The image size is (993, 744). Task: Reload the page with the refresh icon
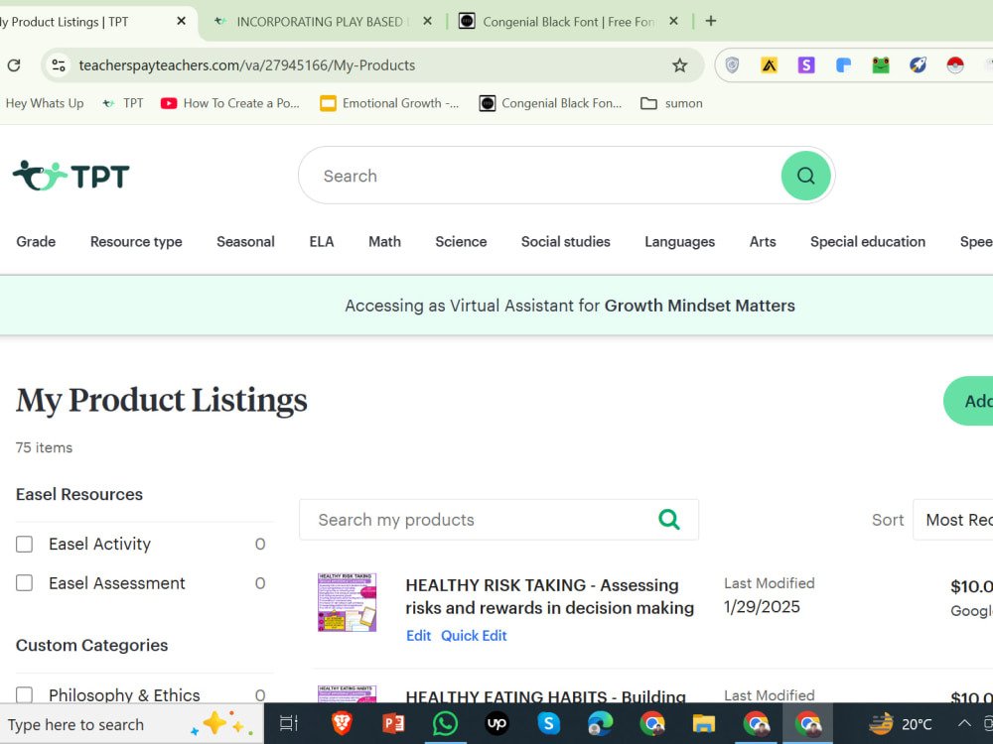pyautogui.click(x=14, y=65)
